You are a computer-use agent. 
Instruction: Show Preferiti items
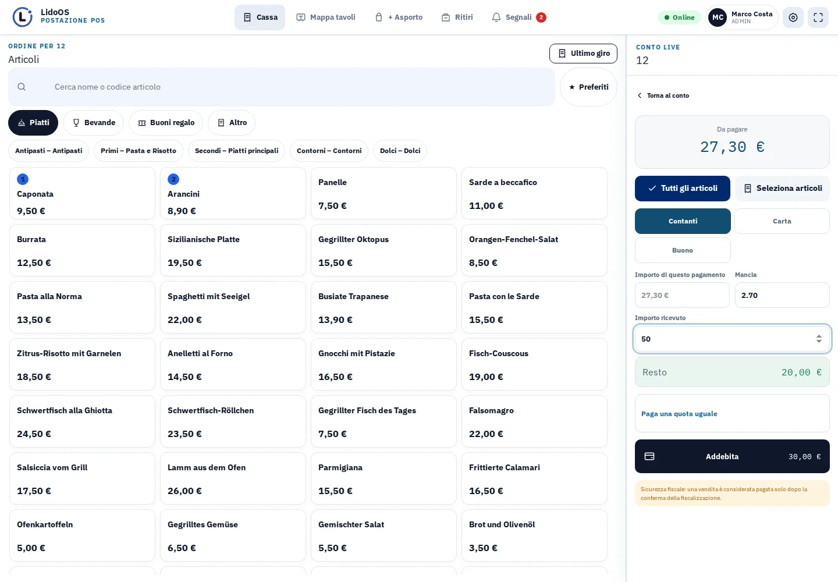pos(588,87)
